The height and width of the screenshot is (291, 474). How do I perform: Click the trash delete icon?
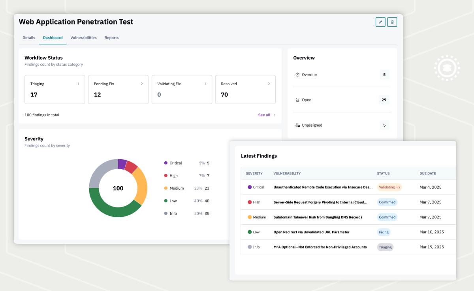[x=392, y=22]
